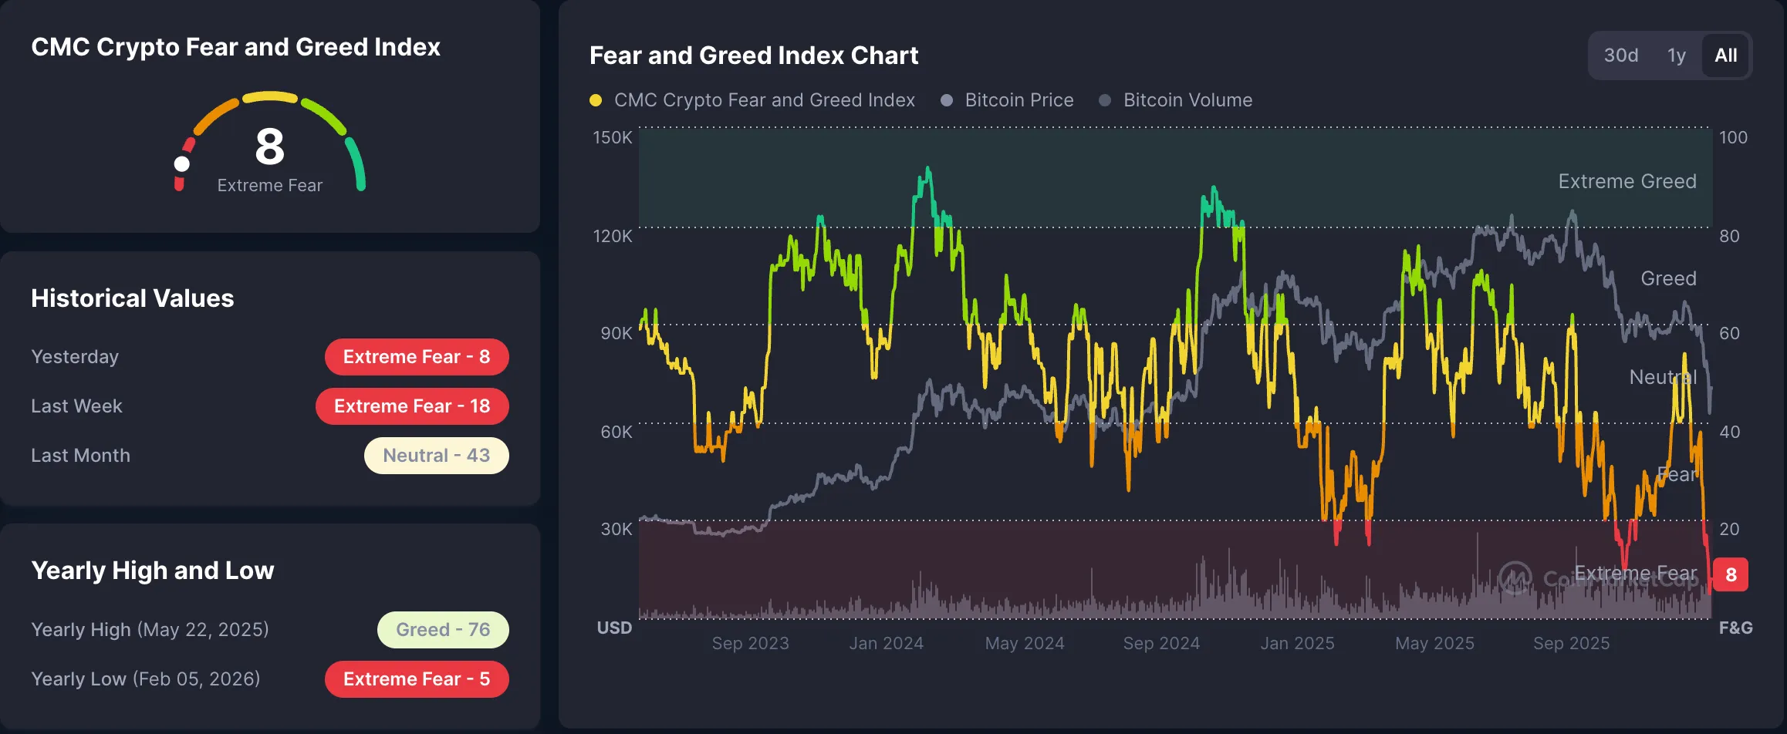1787x734 pixels.
Task: Toggle the CMC Fear and Greed Index series
Action: (x=763, y=100)
